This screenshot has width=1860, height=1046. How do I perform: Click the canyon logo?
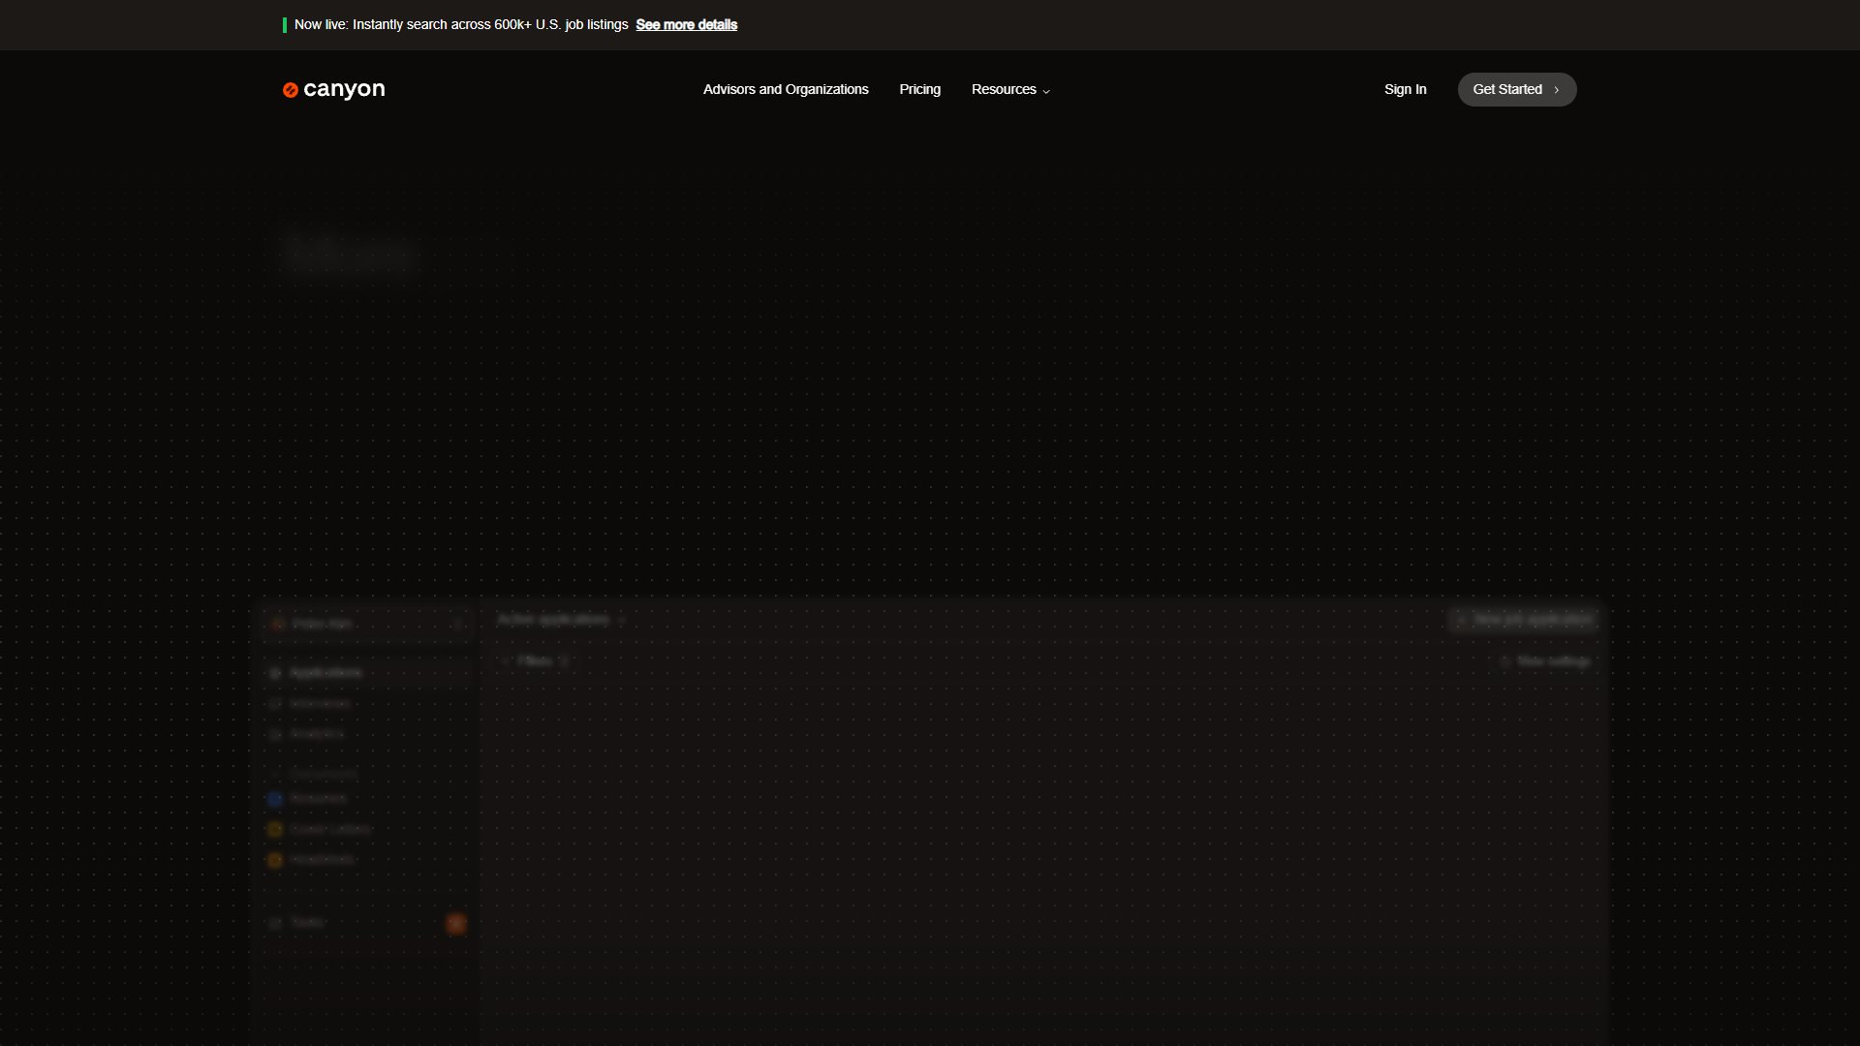click(333, 89)
